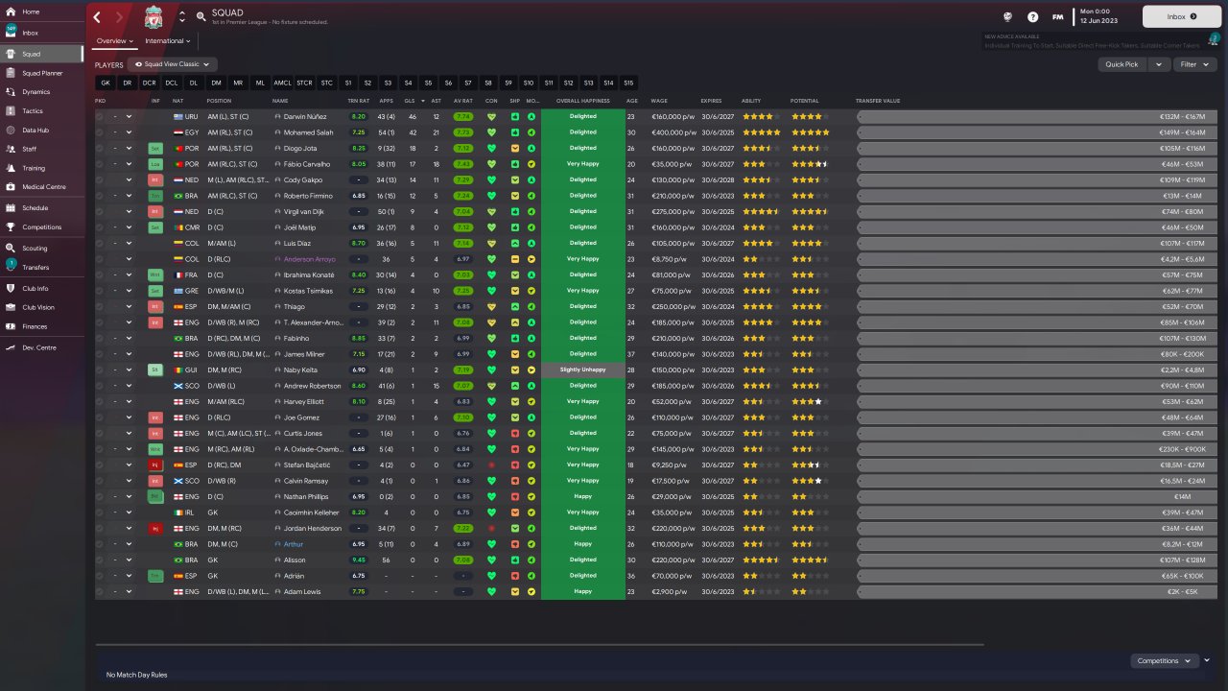Open the Medical Centre
The height and width of the screenshot is (691, 1228).
click(43, 187)
